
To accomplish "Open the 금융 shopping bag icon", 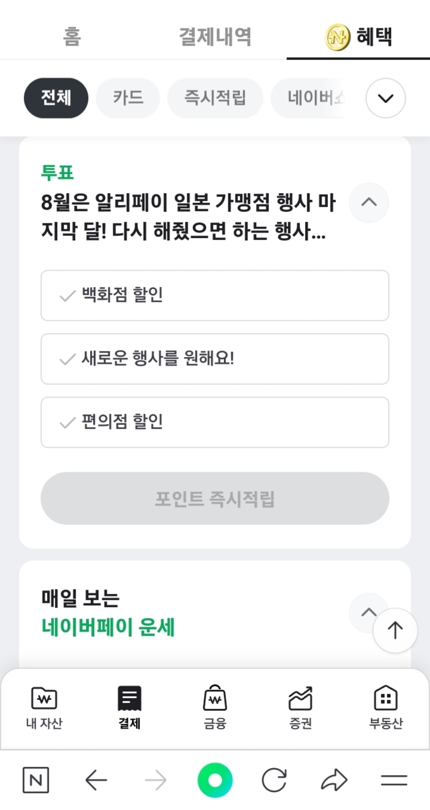I will [214, 698].
